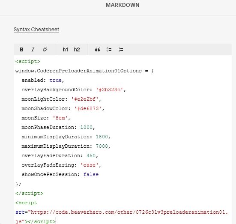Insert a numbered list with the list icon
This screenshot has height=224, width=236.
pos(121,50)
